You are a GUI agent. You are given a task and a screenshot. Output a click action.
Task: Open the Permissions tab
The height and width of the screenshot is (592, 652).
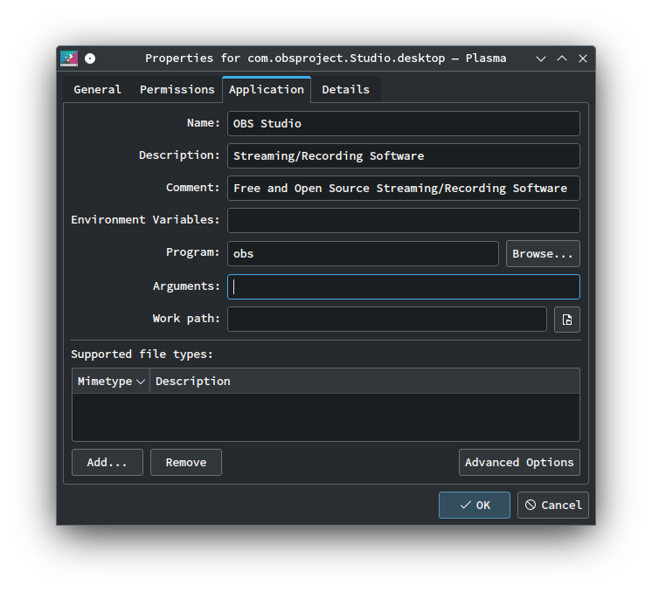pos(177,90)
